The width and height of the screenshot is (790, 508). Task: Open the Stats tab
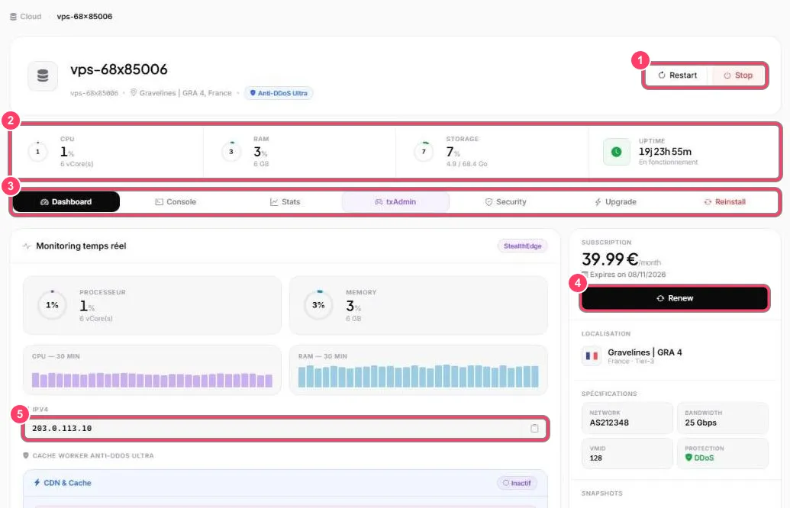tap(285, 202)
